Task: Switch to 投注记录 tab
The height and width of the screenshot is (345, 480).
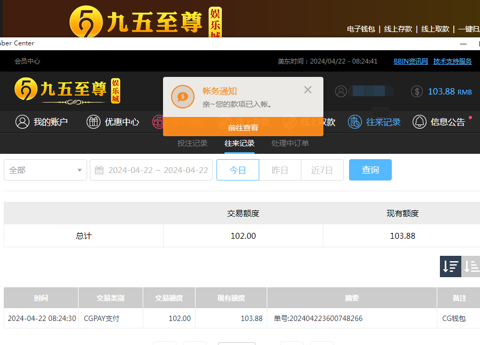Action: (192, 143)
